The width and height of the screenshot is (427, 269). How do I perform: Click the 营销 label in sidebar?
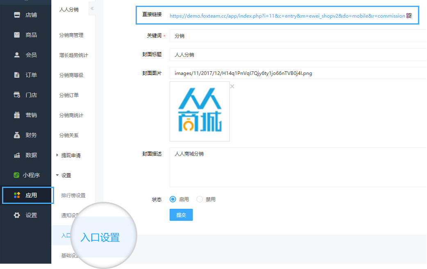click(31, 115)
